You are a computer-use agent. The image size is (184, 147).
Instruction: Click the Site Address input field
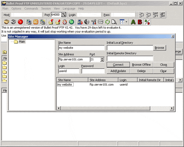click(74, 59)
